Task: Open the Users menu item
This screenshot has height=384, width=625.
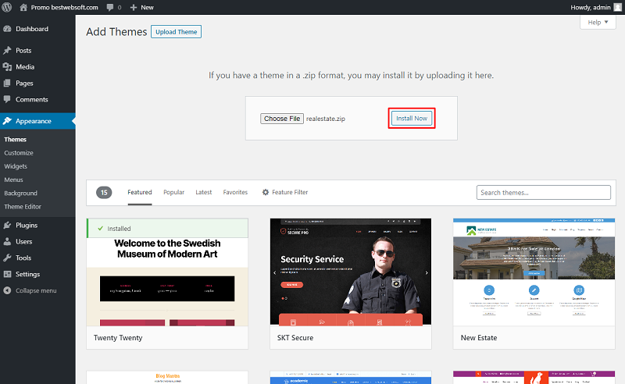Action: pos(37,241)
